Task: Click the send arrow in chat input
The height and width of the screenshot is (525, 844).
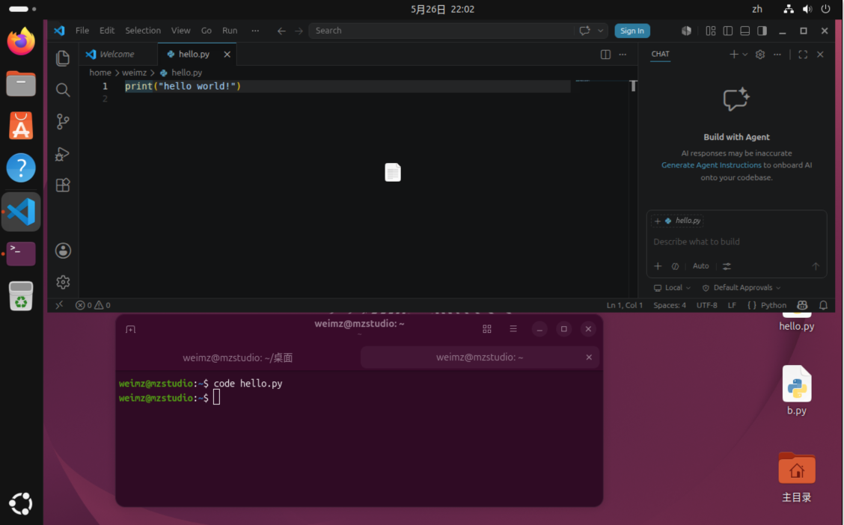Action: 816,266
